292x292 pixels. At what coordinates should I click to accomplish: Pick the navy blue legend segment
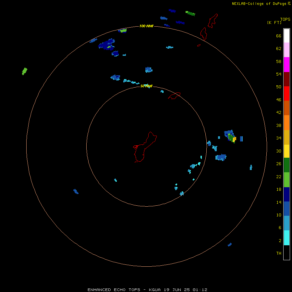[286, 194]
